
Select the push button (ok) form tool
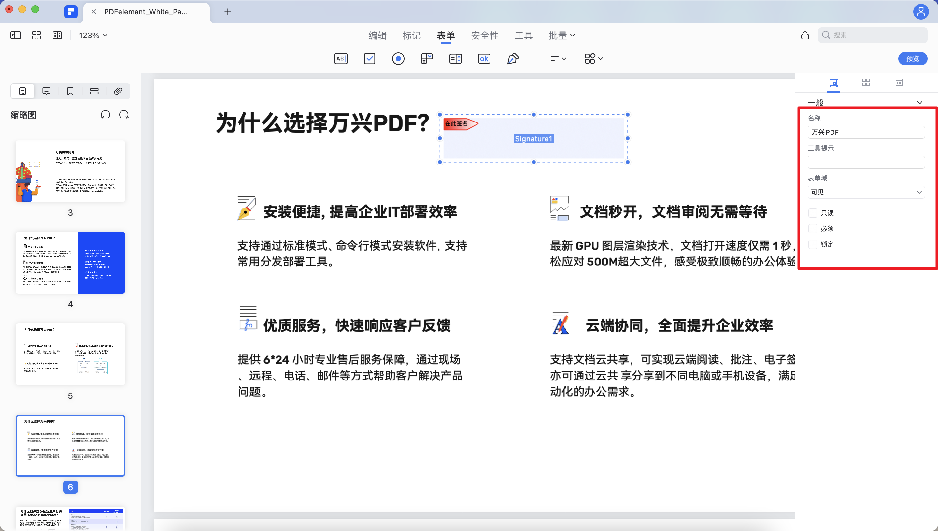(484, 58)
